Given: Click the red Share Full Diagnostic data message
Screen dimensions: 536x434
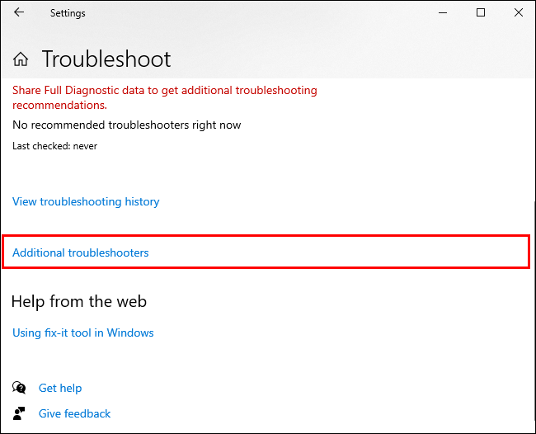Looking at the screenshot, I should 164,97.
